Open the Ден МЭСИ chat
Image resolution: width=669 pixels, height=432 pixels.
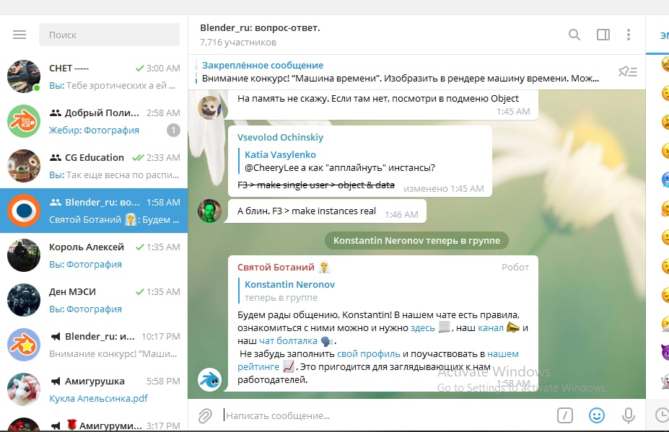click(x=94, y=300)
